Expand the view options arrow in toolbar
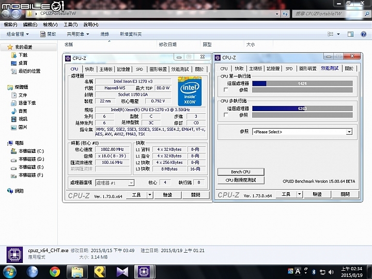Viewport: 372px width, 279px height. [x=338, y=34]
